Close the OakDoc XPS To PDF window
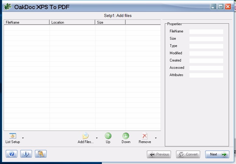The image size is (236, 164). click(228, 7)
